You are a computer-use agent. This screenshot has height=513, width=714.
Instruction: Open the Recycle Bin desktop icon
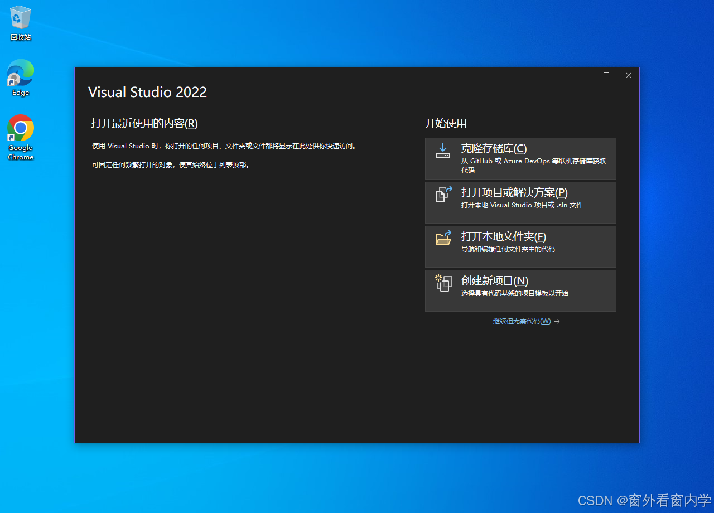point(21,23)
